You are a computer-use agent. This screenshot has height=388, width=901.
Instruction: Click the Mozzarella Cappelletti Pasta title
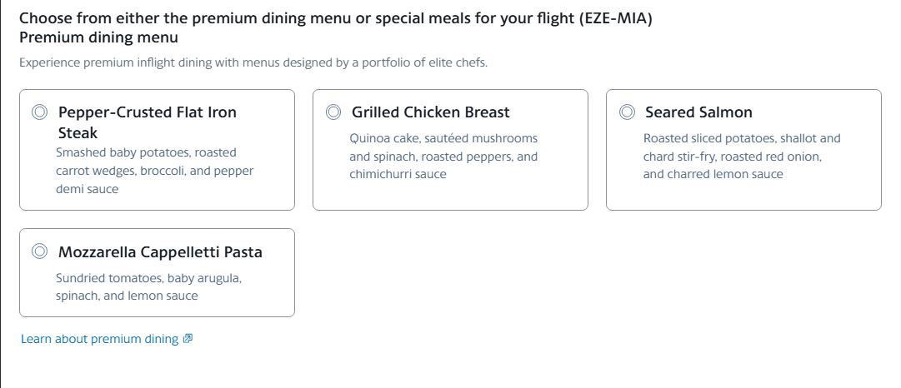[160, 252]
